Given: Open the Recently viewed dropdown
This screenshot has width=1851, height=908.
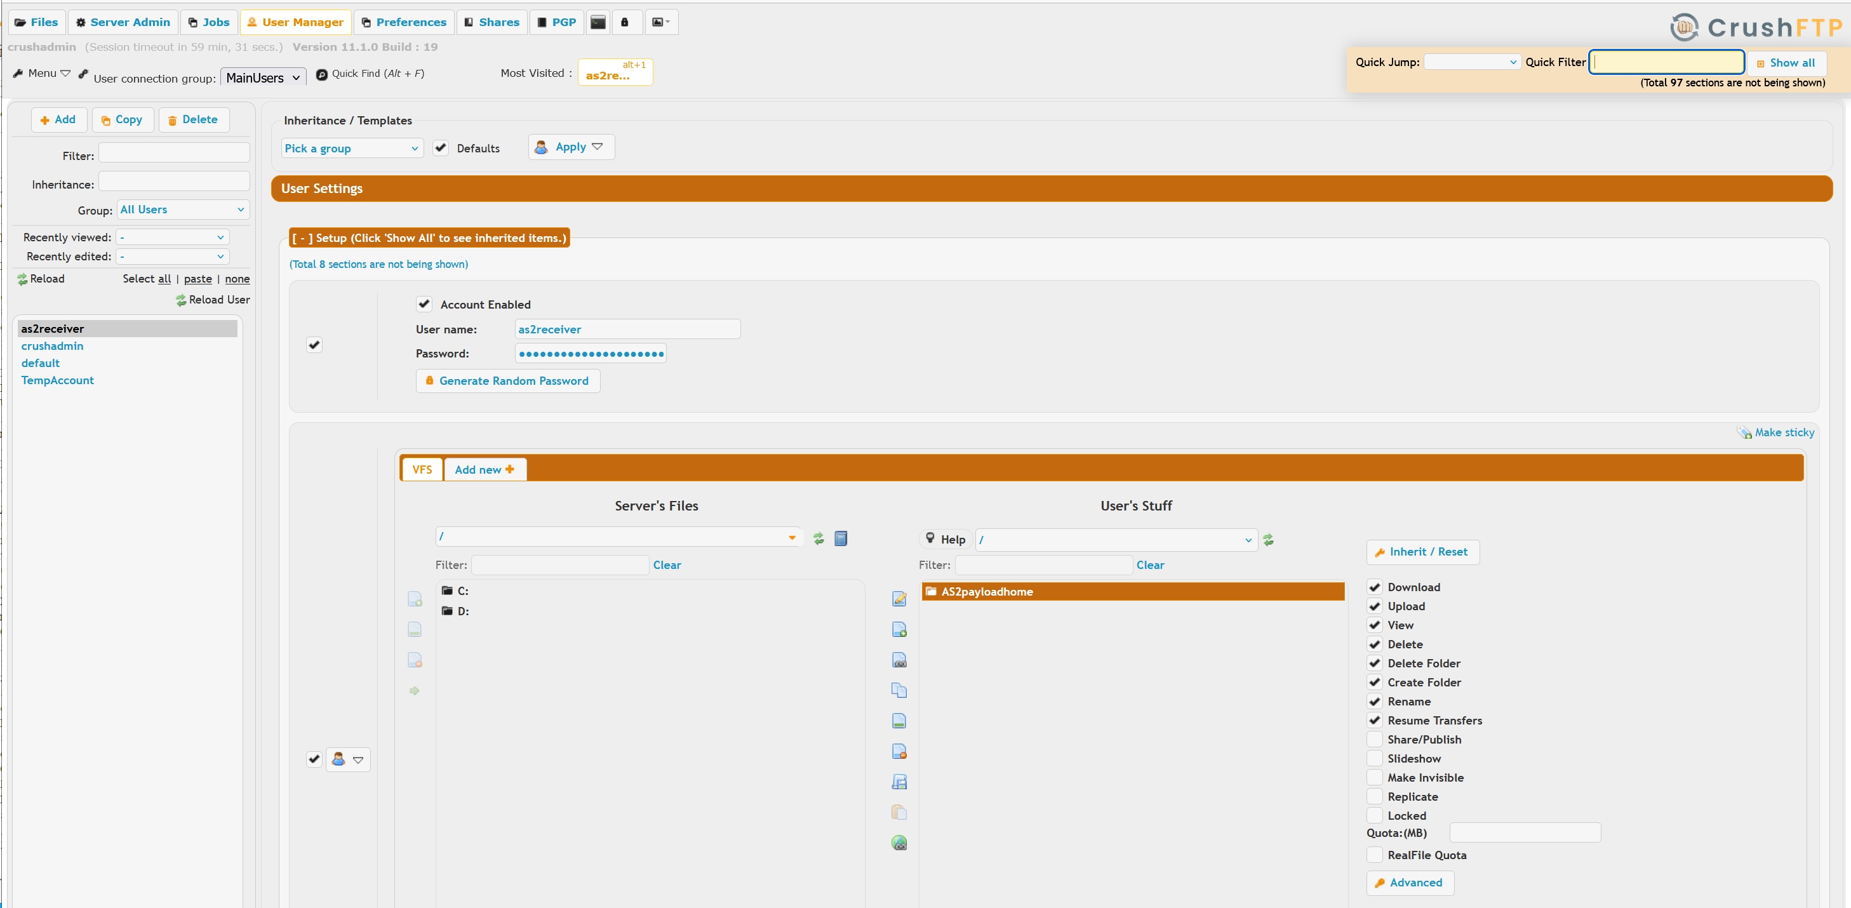Looking at the screenshot, I should [x=173, y=237].
